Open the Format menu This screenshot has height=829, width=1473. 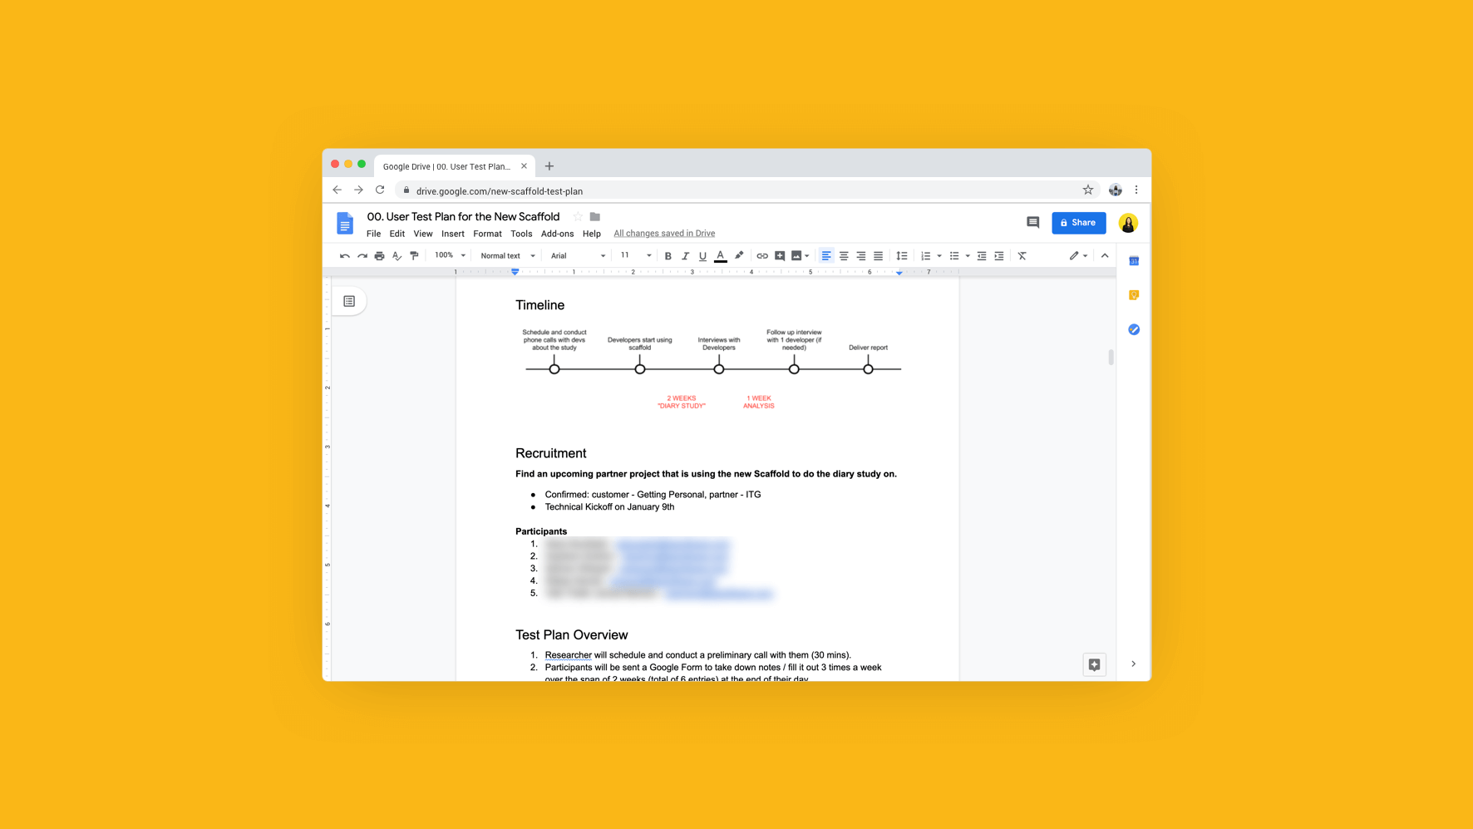click(x=487, y=234)
